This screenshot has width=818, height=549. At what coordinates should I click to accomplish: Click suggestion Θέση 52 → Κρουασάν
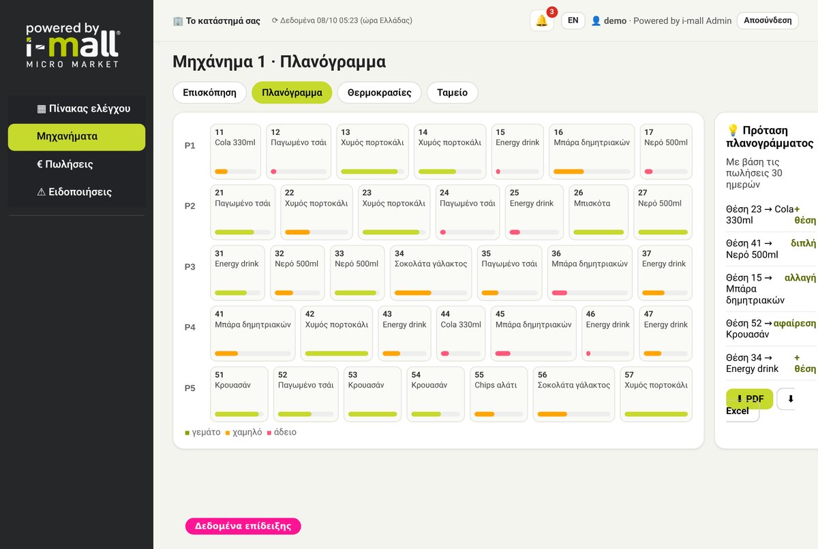click(771, 329)
